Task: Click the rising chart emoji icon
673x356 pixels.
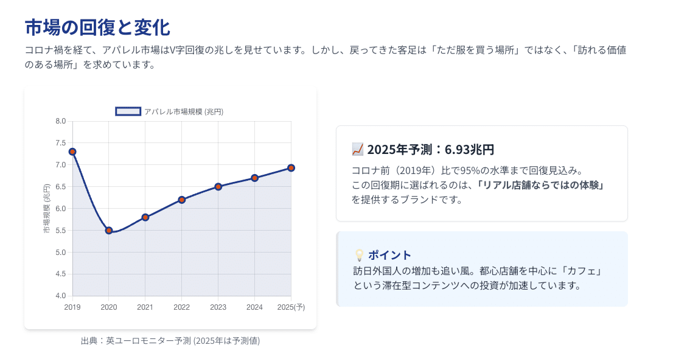Action: tap(358, 150)
